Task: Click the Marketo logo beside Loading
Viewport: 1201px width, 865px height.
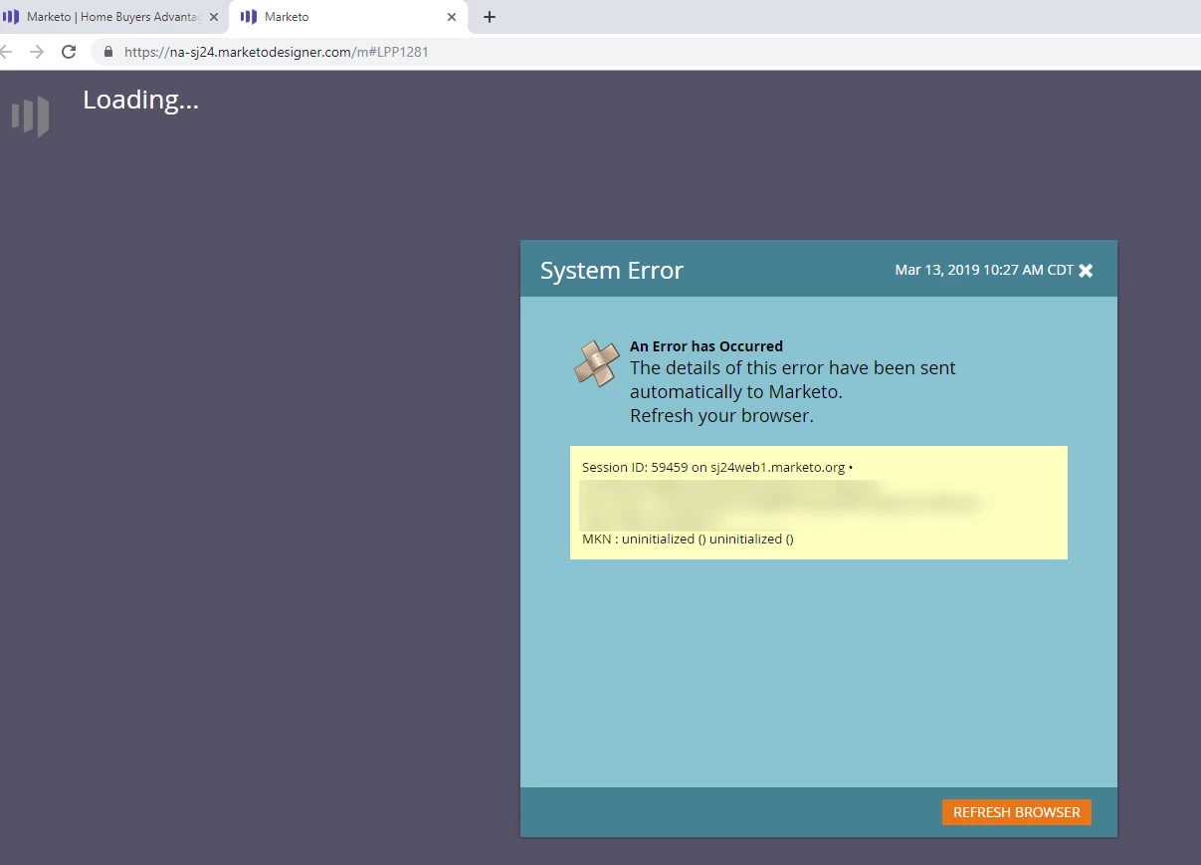Action: 30,115
